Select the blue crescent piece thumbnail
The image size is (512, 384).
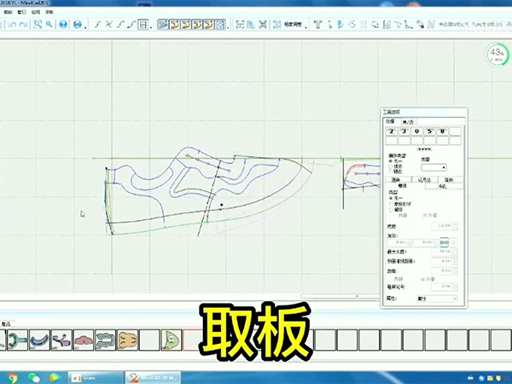(x=39, y=340)
